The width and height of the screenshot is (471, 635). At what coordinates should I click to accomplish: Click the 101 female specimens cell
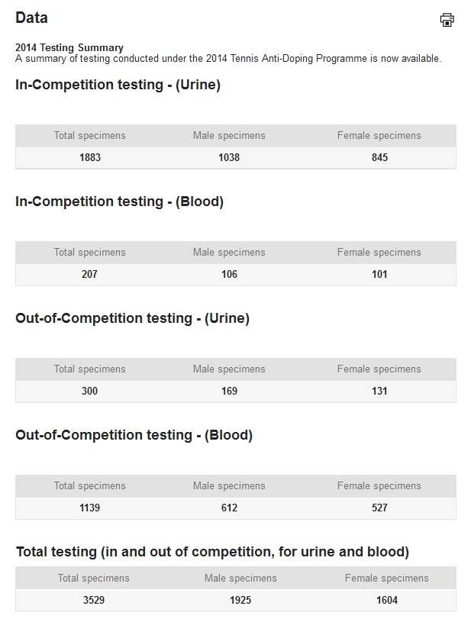(379, 274)
